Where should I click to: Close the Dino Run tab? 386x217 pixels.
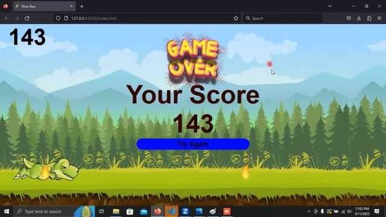coord(71,7)
